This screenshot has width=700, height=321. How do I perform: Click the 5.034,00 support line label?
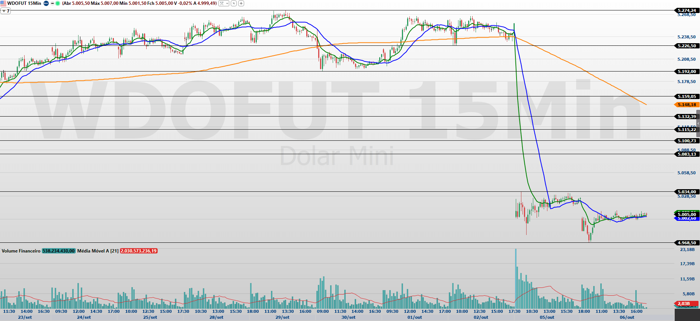(687, 192)
